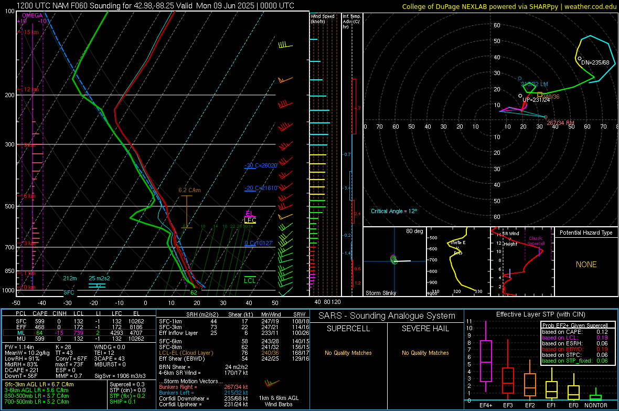Click the Theta-E v. Pres plot label

coord(458,248)
